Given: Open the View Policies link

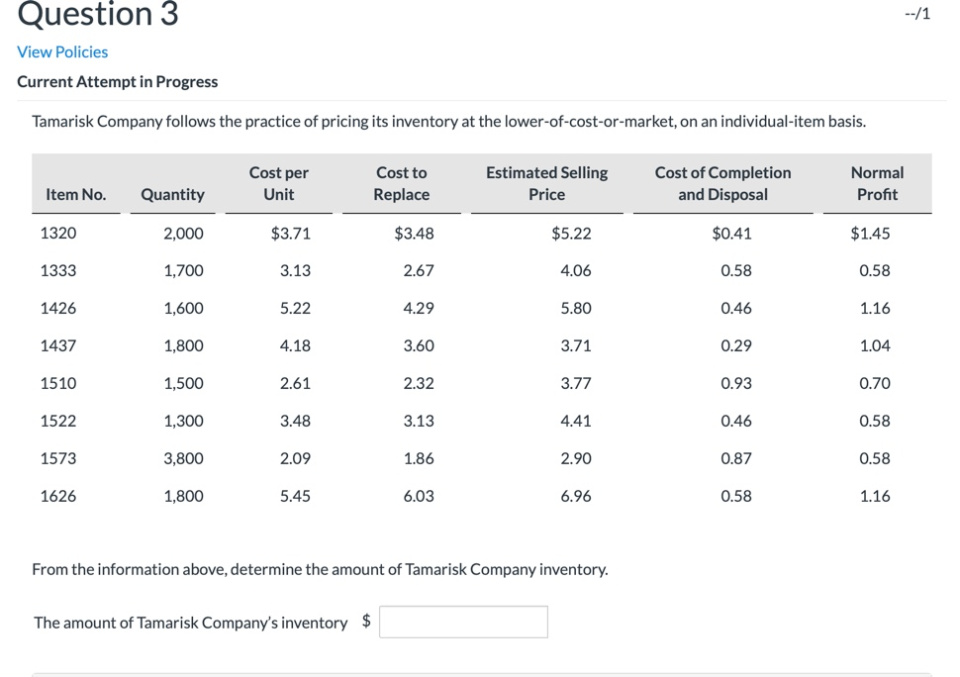Looking at the screenshot, I should tap(62, 51).
